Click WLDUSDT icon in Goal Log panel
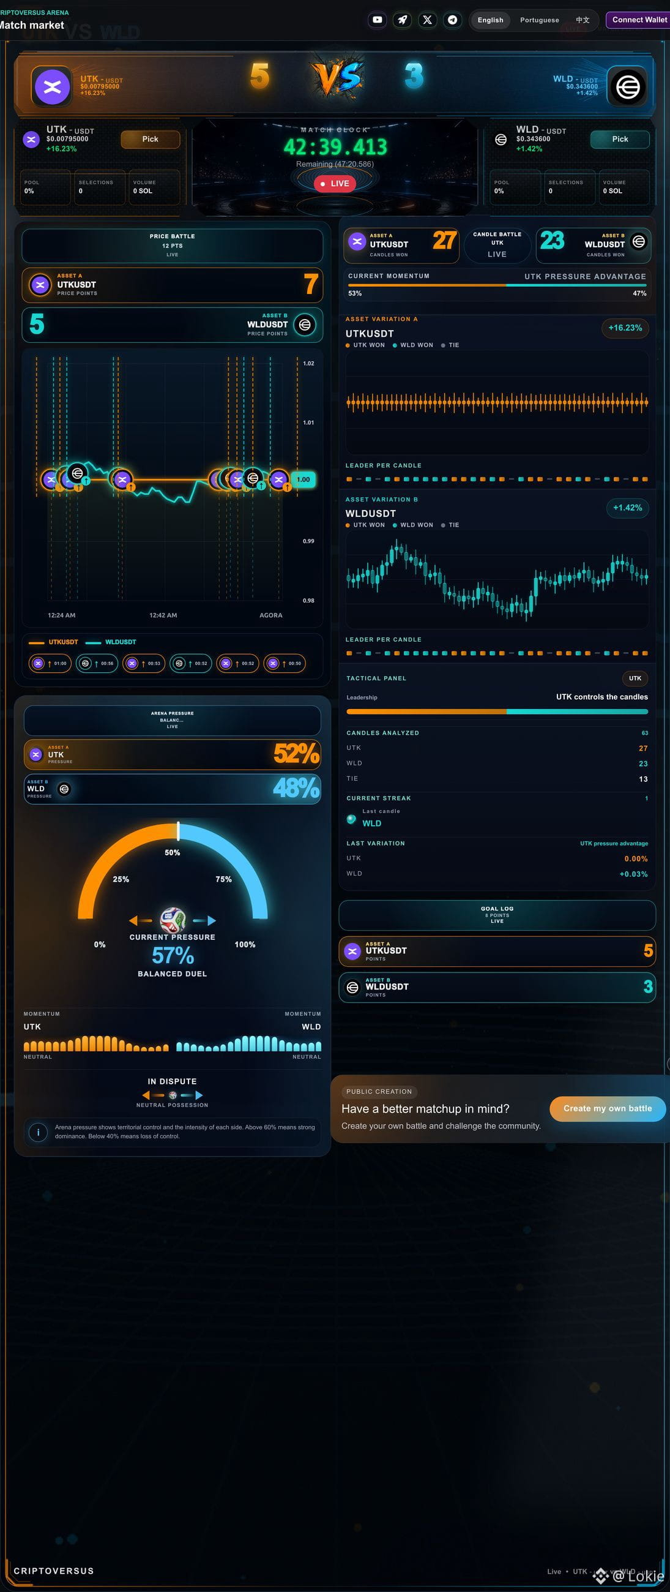 click(x=352, y=987)
